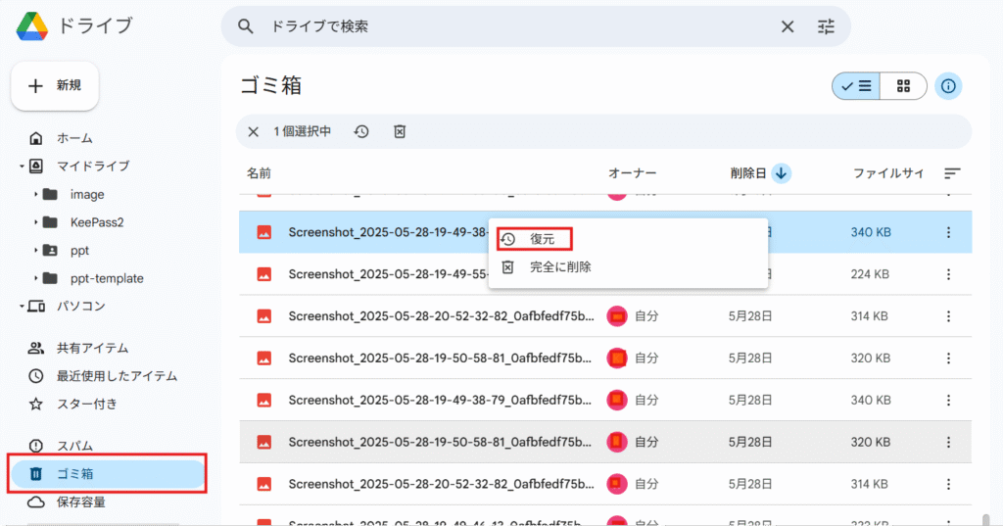Open the image folder
This screenshot has height=526, width=1003.
pos(87,195)
